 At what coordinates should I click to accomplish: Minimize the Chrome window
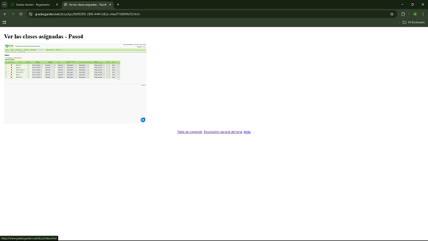[403, 5]
